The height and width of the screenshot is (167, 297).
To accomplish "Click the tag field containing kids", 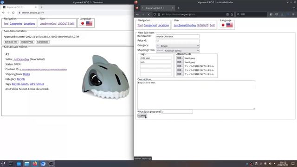I will [x=155, y=62].
